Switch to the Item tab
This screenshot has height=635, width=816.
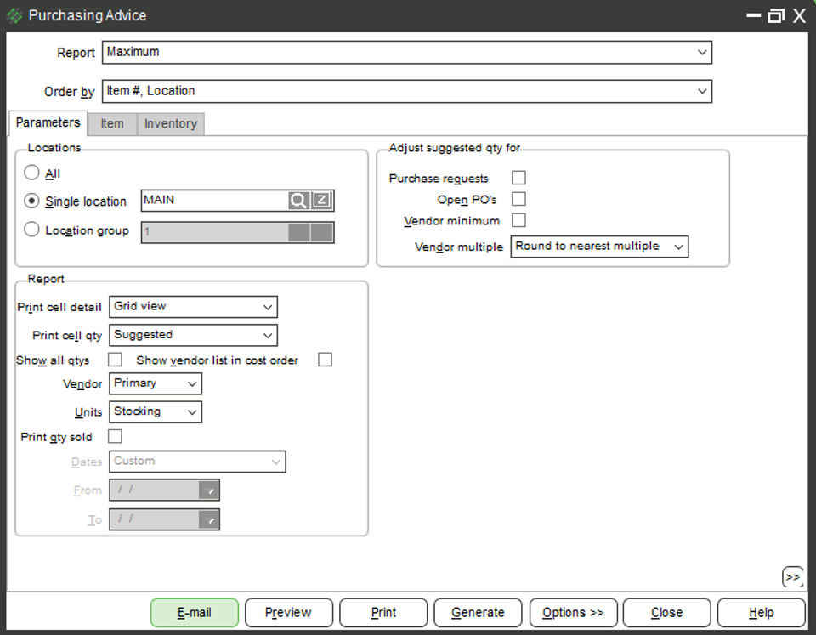coord(112,123)
